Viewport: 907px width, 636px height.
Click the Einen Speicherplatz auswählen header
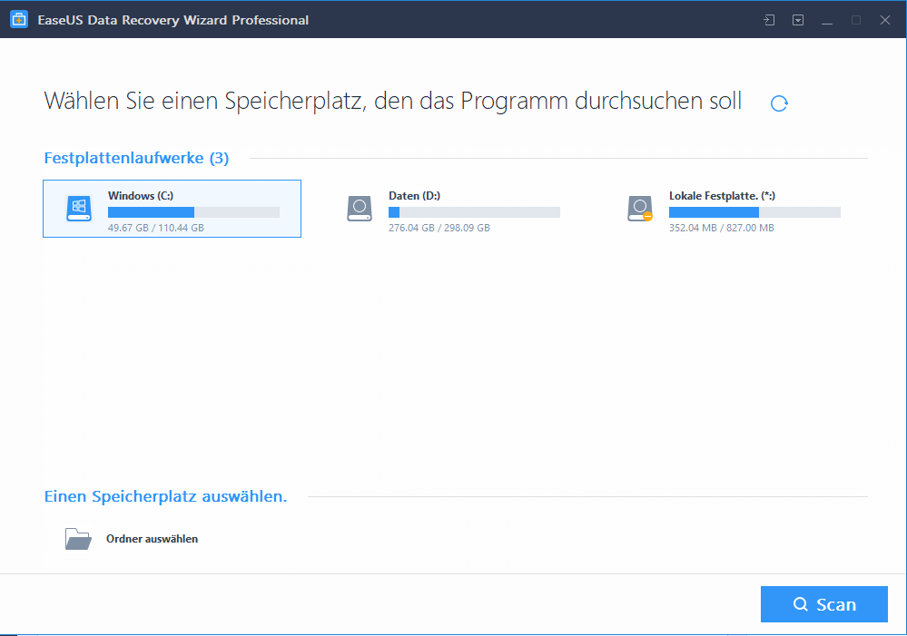pyautogui.click(x=165, y=496)
